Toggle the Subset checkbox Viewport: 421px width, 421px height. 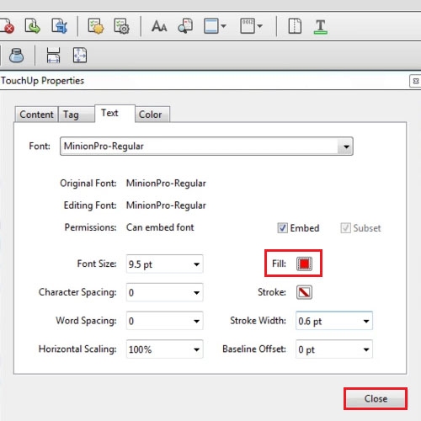pos(345,228)
